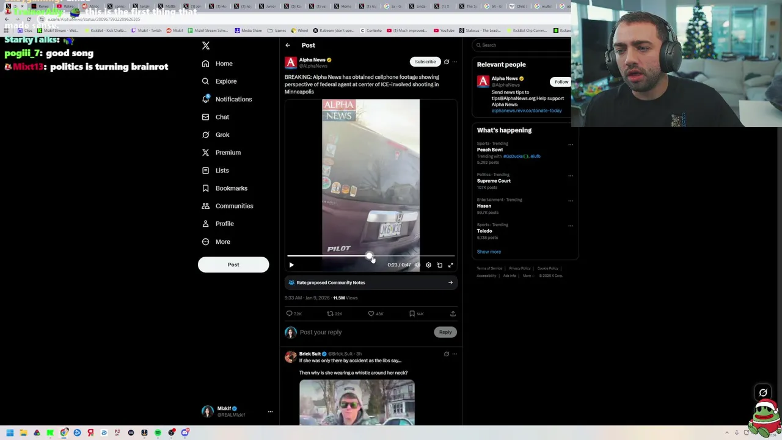This screenshot has width=782, height=440.
Task: Open the alphanews.revv.co donate link
Action: (x=527, y=111)
